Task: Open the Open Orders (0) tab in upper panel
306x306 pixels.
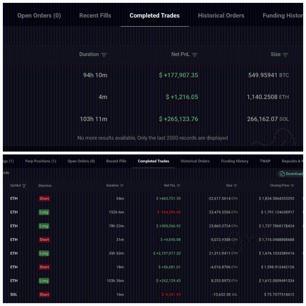Action: click(x=39, y=16)
